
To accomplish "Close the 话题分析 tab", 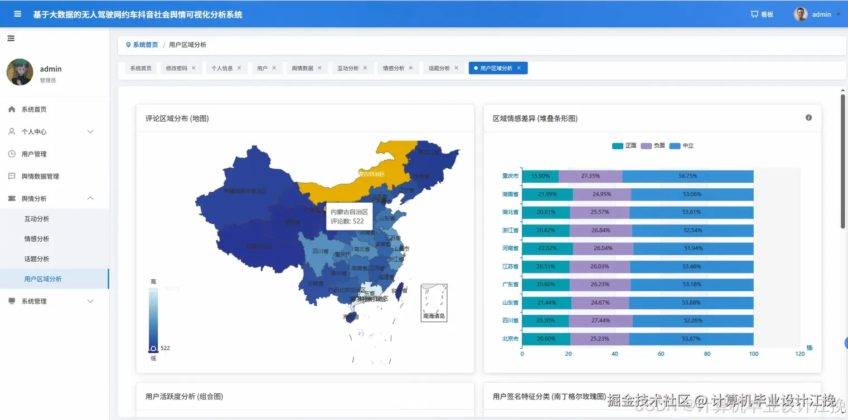I will pos(456,68).
